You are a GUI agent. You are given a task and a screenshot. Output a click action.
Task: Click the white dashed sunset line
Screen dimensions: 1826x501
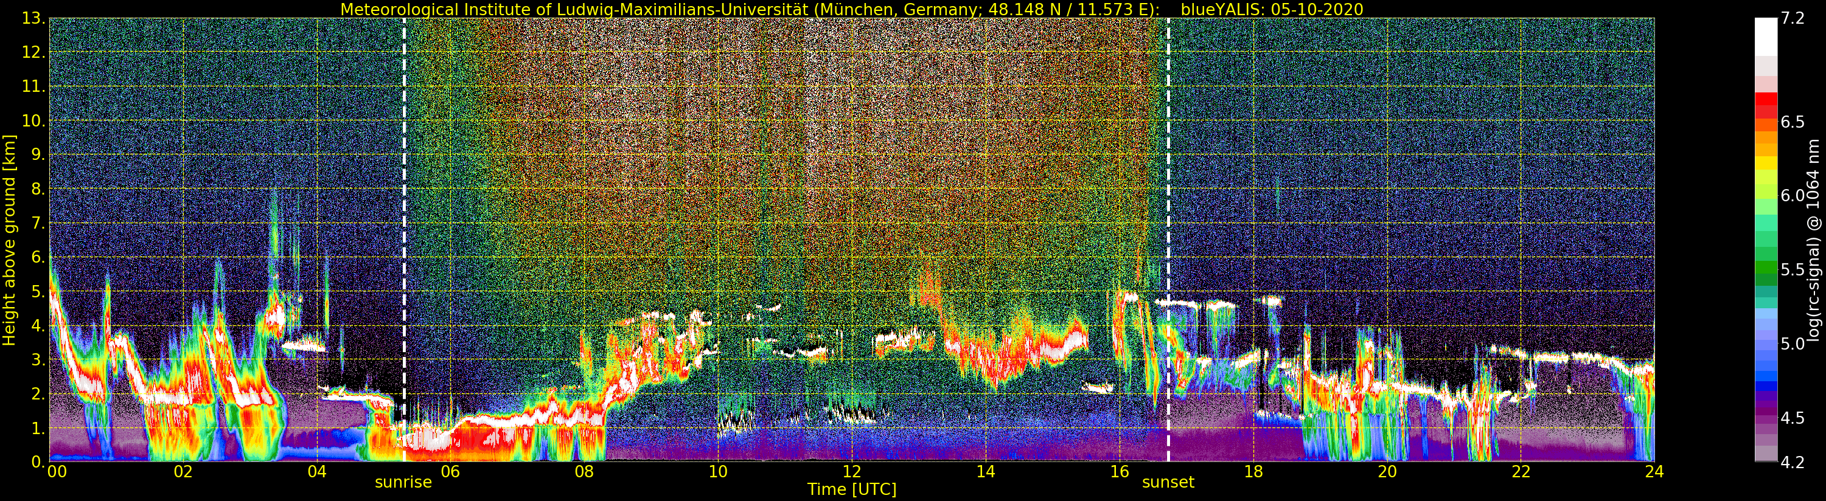tap(1168, 240)
